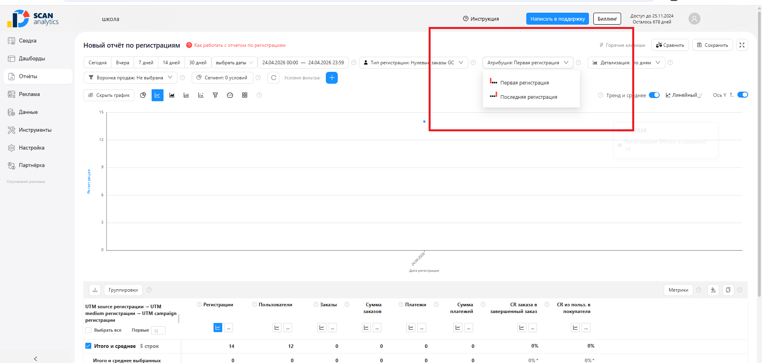Switch to gauge chart view icon
The height and width of the screenshot is (363, 762).
click(230, 95)
